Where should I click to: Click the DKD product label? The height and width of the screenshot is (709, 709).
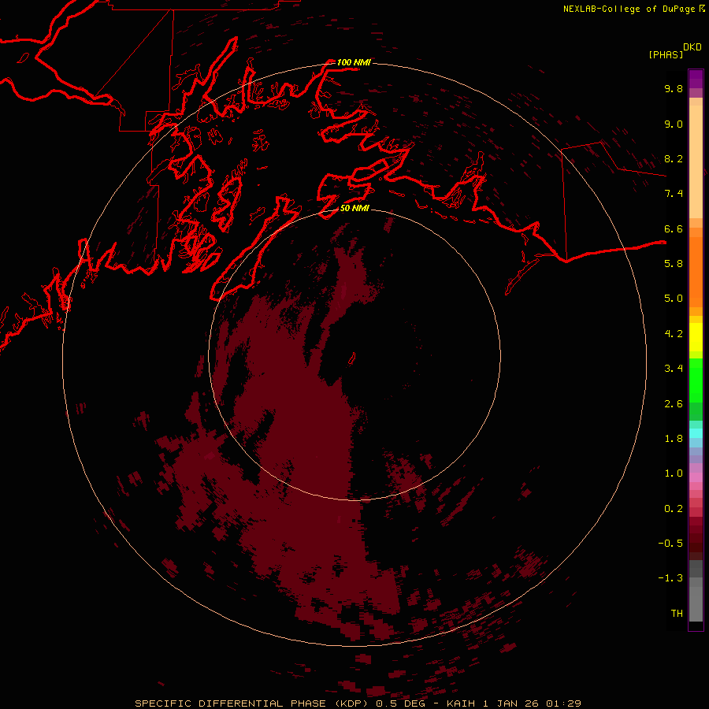(692, 47)
